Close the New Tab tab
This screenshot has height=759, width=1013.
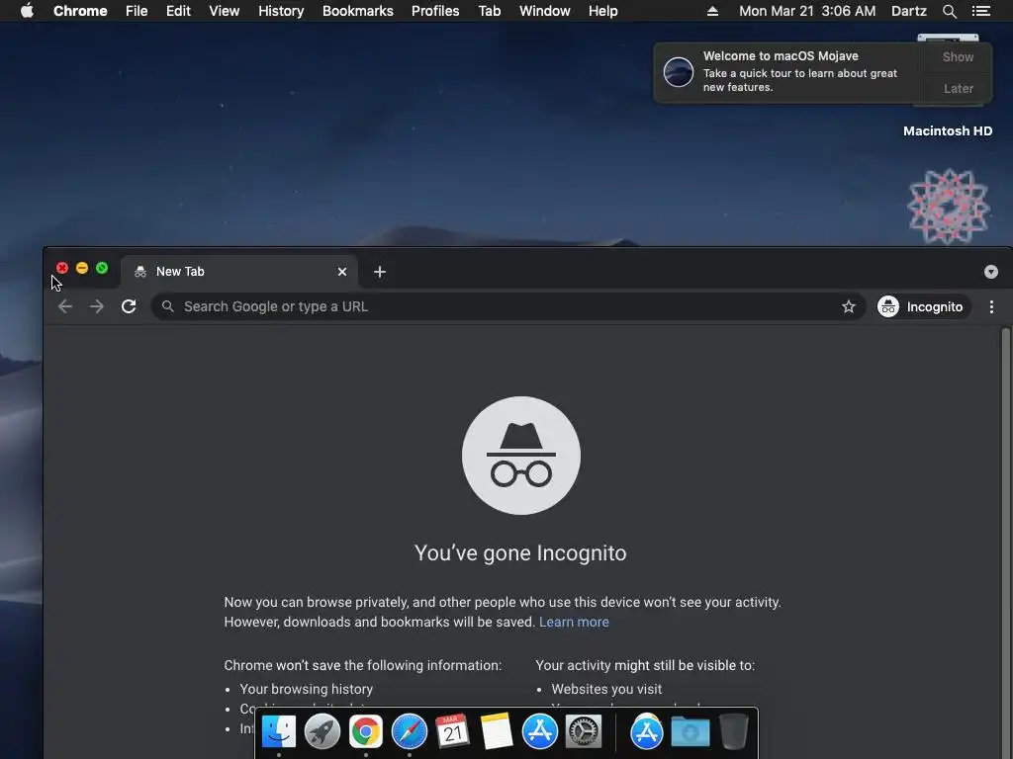(342, 272)
